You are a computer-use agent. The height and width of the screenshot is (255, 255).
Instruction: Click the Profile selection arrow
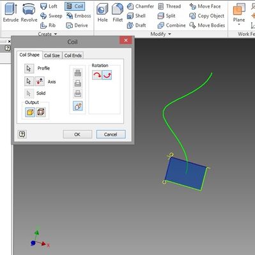tap(29, 68)
